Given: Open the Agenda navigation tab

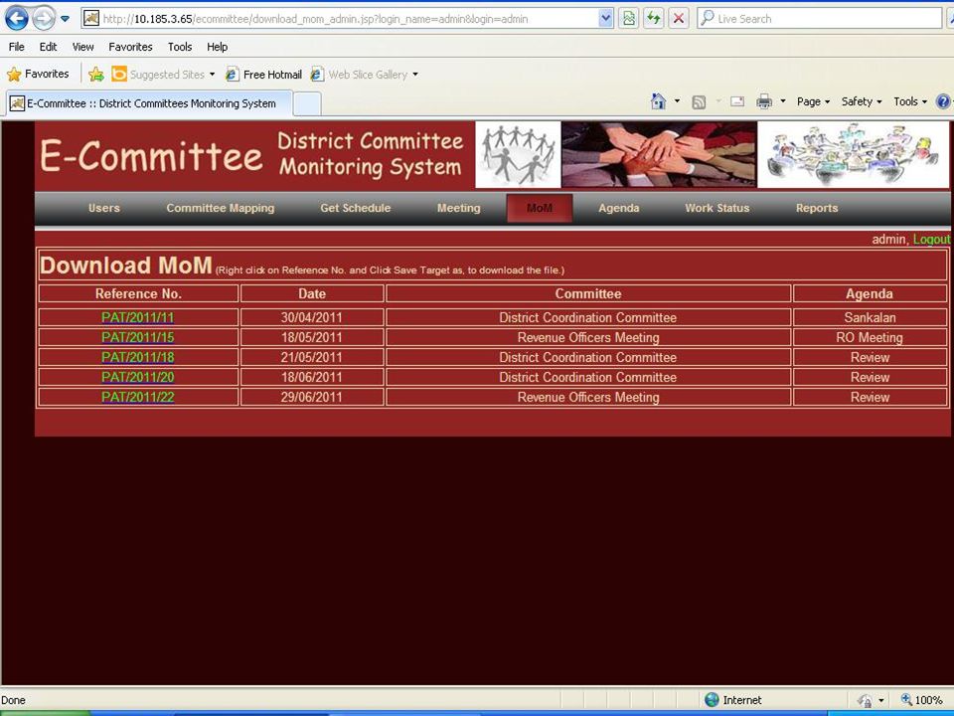Looking at the screenshot, I should 619,208.
